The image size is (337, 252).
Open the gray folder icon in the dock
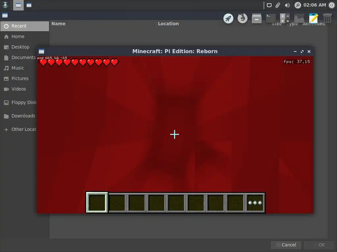point(299,18)
